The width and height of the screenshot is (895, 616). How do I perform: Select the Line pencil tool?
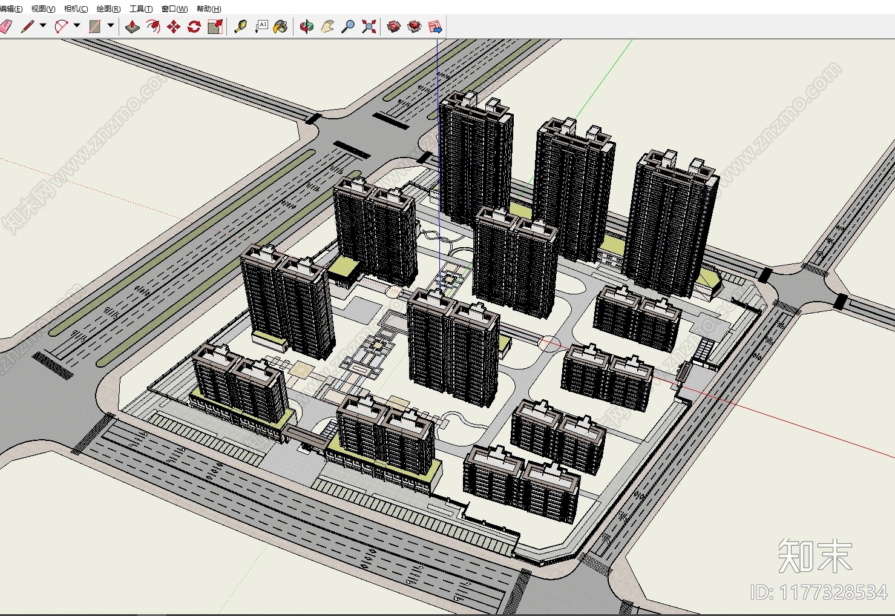tap(27, 27)
